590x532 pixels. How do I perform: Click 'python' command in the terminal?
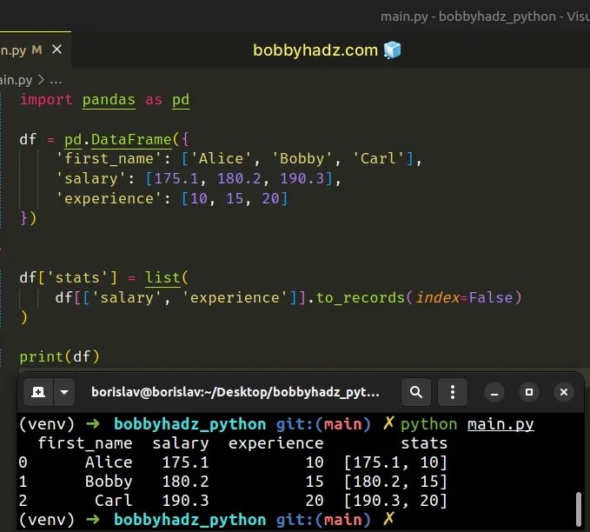point(429,425)
